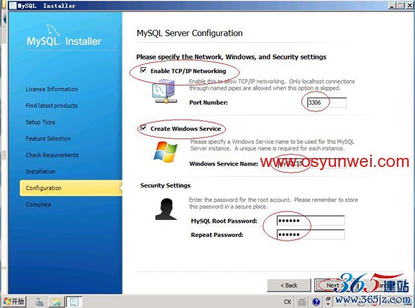The width and height of the screenshot is (415, 308).
Task: Click the MySQL Installer taskbar button
Action: click(x=74, y=302)
